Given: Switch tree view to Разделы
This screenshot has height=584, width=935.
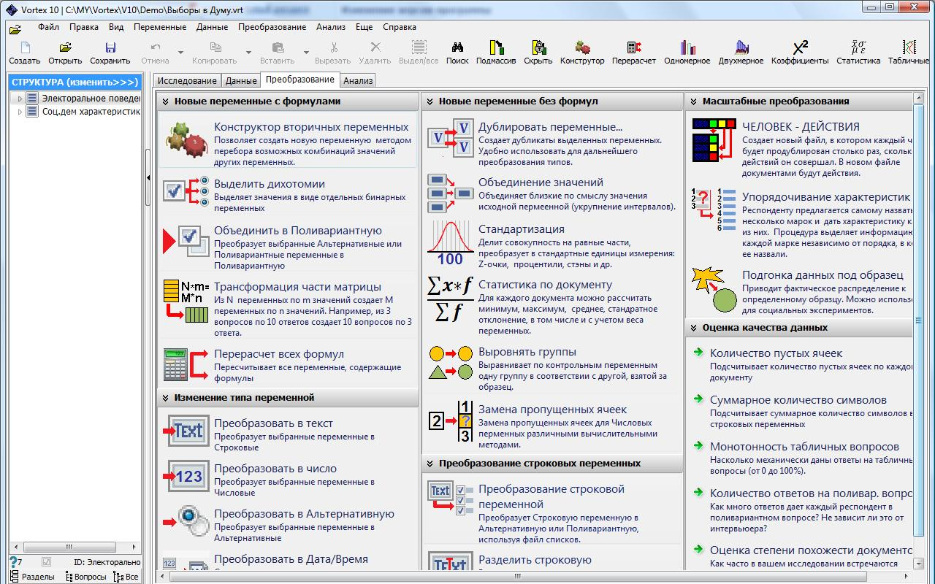Looking at the screenshot, I should point(31,577).
